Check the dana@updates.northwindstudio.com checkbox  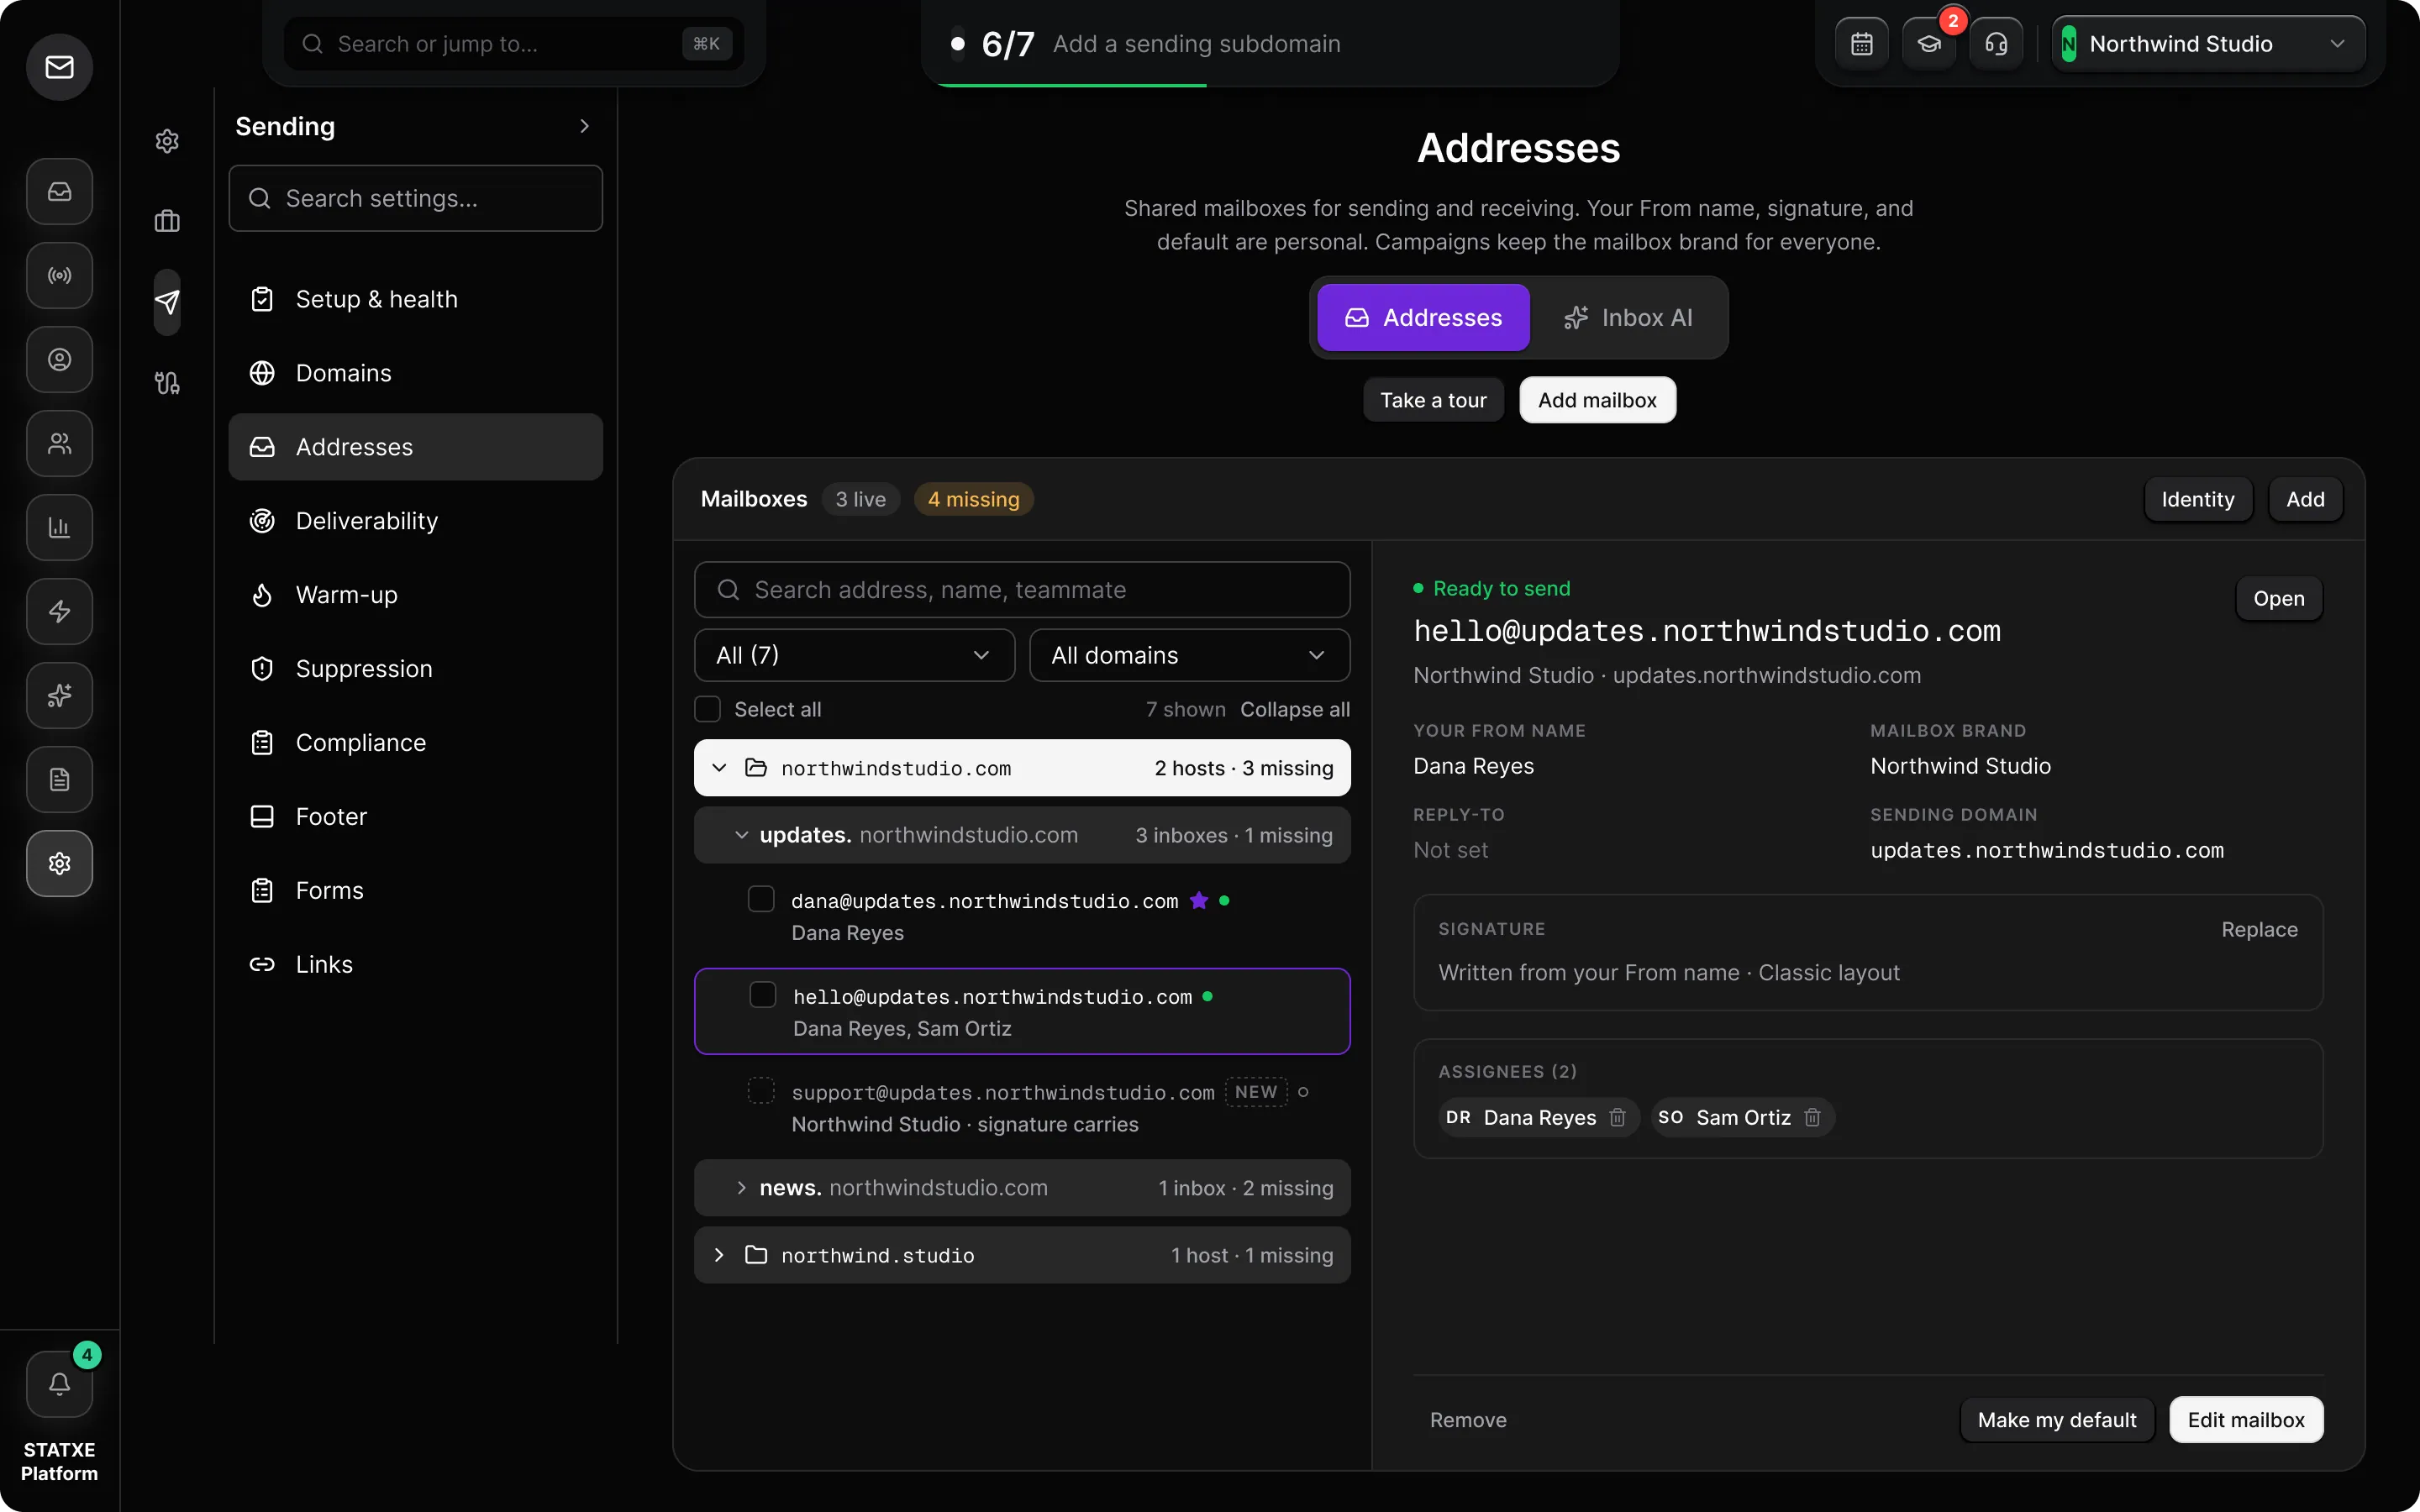coord(761,899)
